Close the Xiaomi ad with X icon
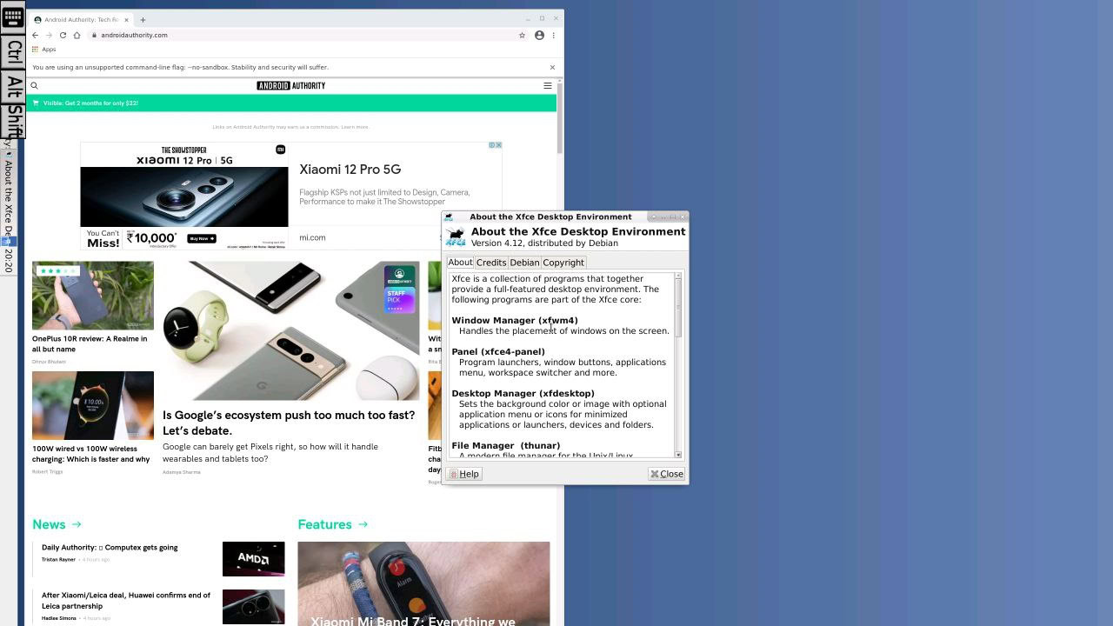The image size is (1113, 626). tap(498, 145)
